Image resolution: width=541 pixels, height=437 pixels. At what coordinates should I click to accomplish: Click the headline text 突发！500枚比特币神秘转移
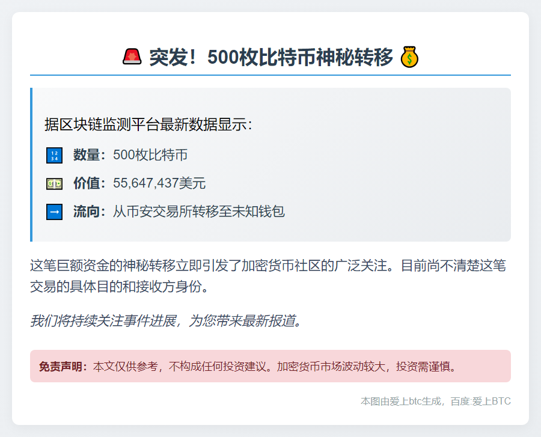(270, 57)
